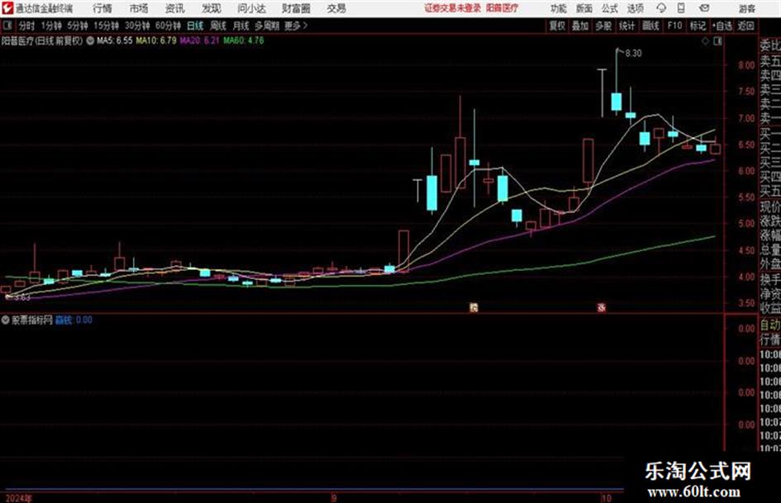This screenshot has width=781, height=503.
Task: Select the 日线 daily period tab
Action: click(x=195, y=26)
